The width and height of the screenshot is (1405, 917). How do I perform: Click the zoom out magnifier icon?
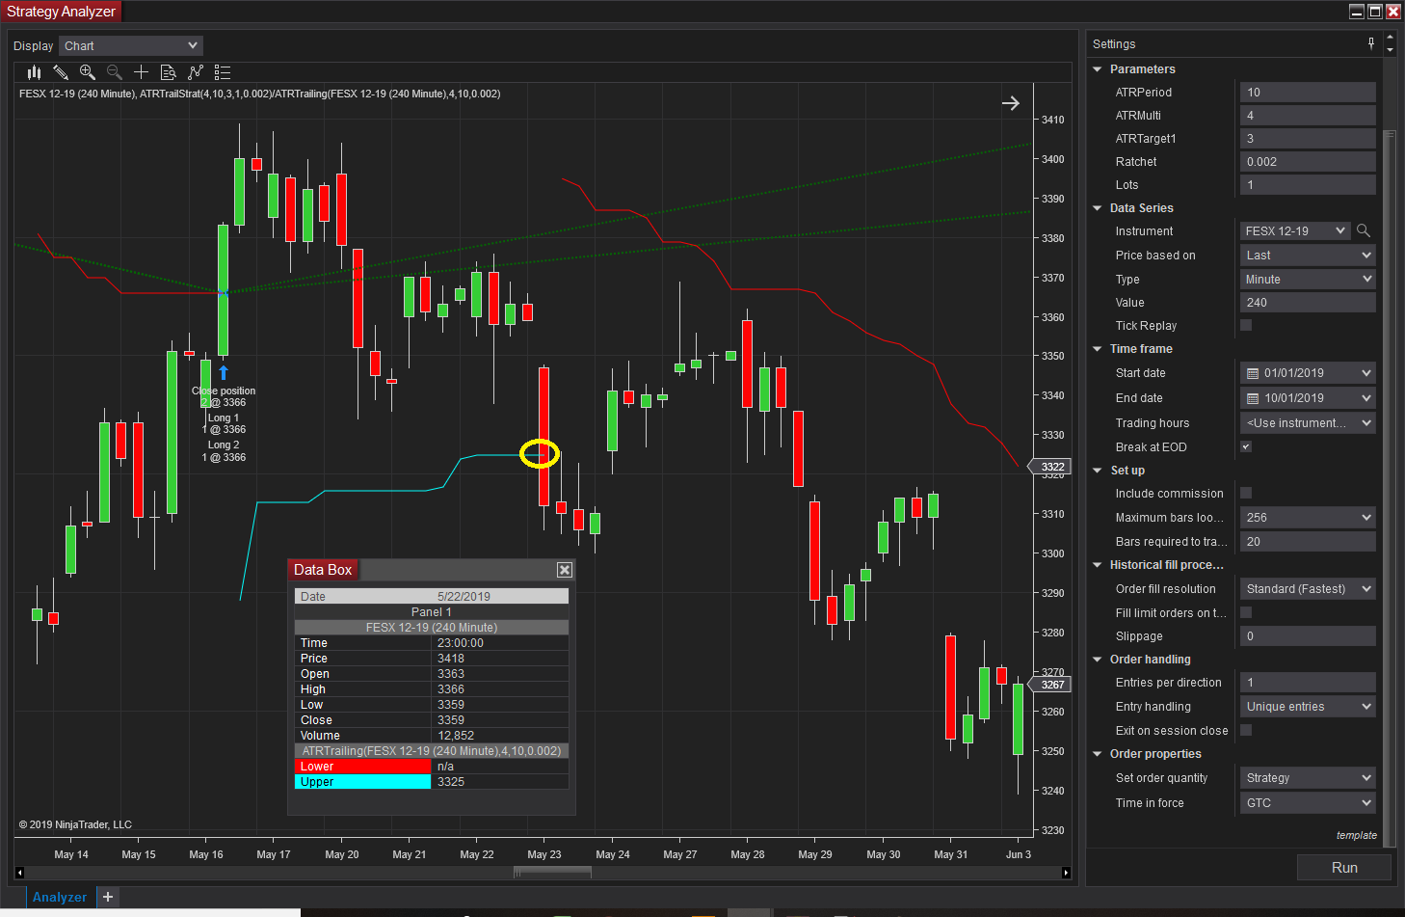115,72
